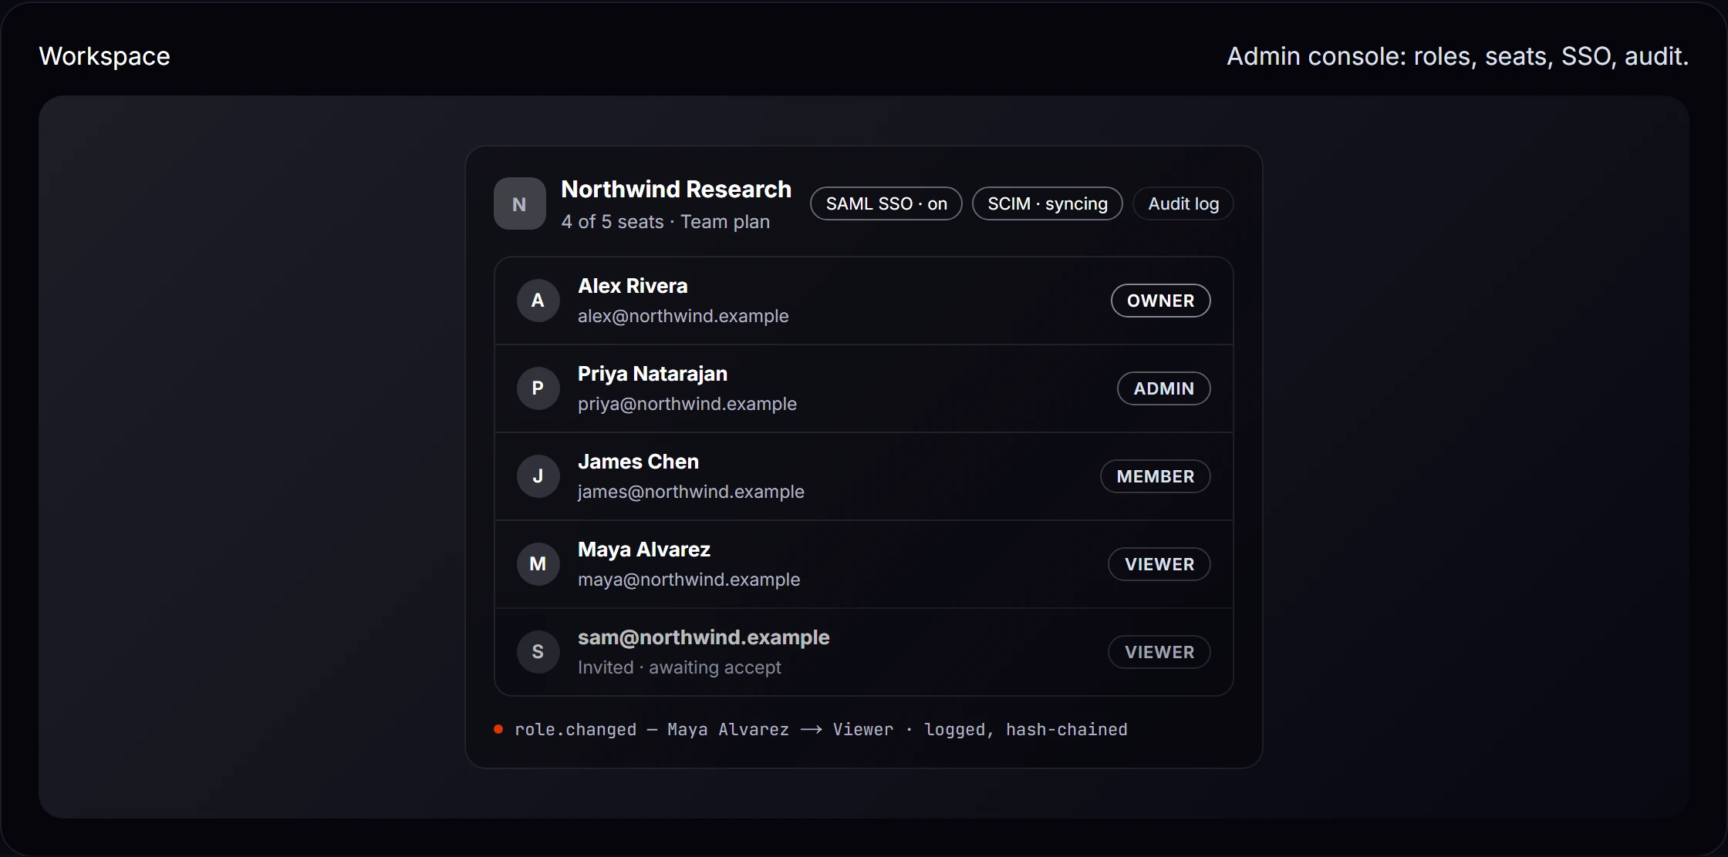Viewport: 1728px width, 857px height.
Task: Click the VIEWER badge on sam's invite row
Action: [1159, 652]
